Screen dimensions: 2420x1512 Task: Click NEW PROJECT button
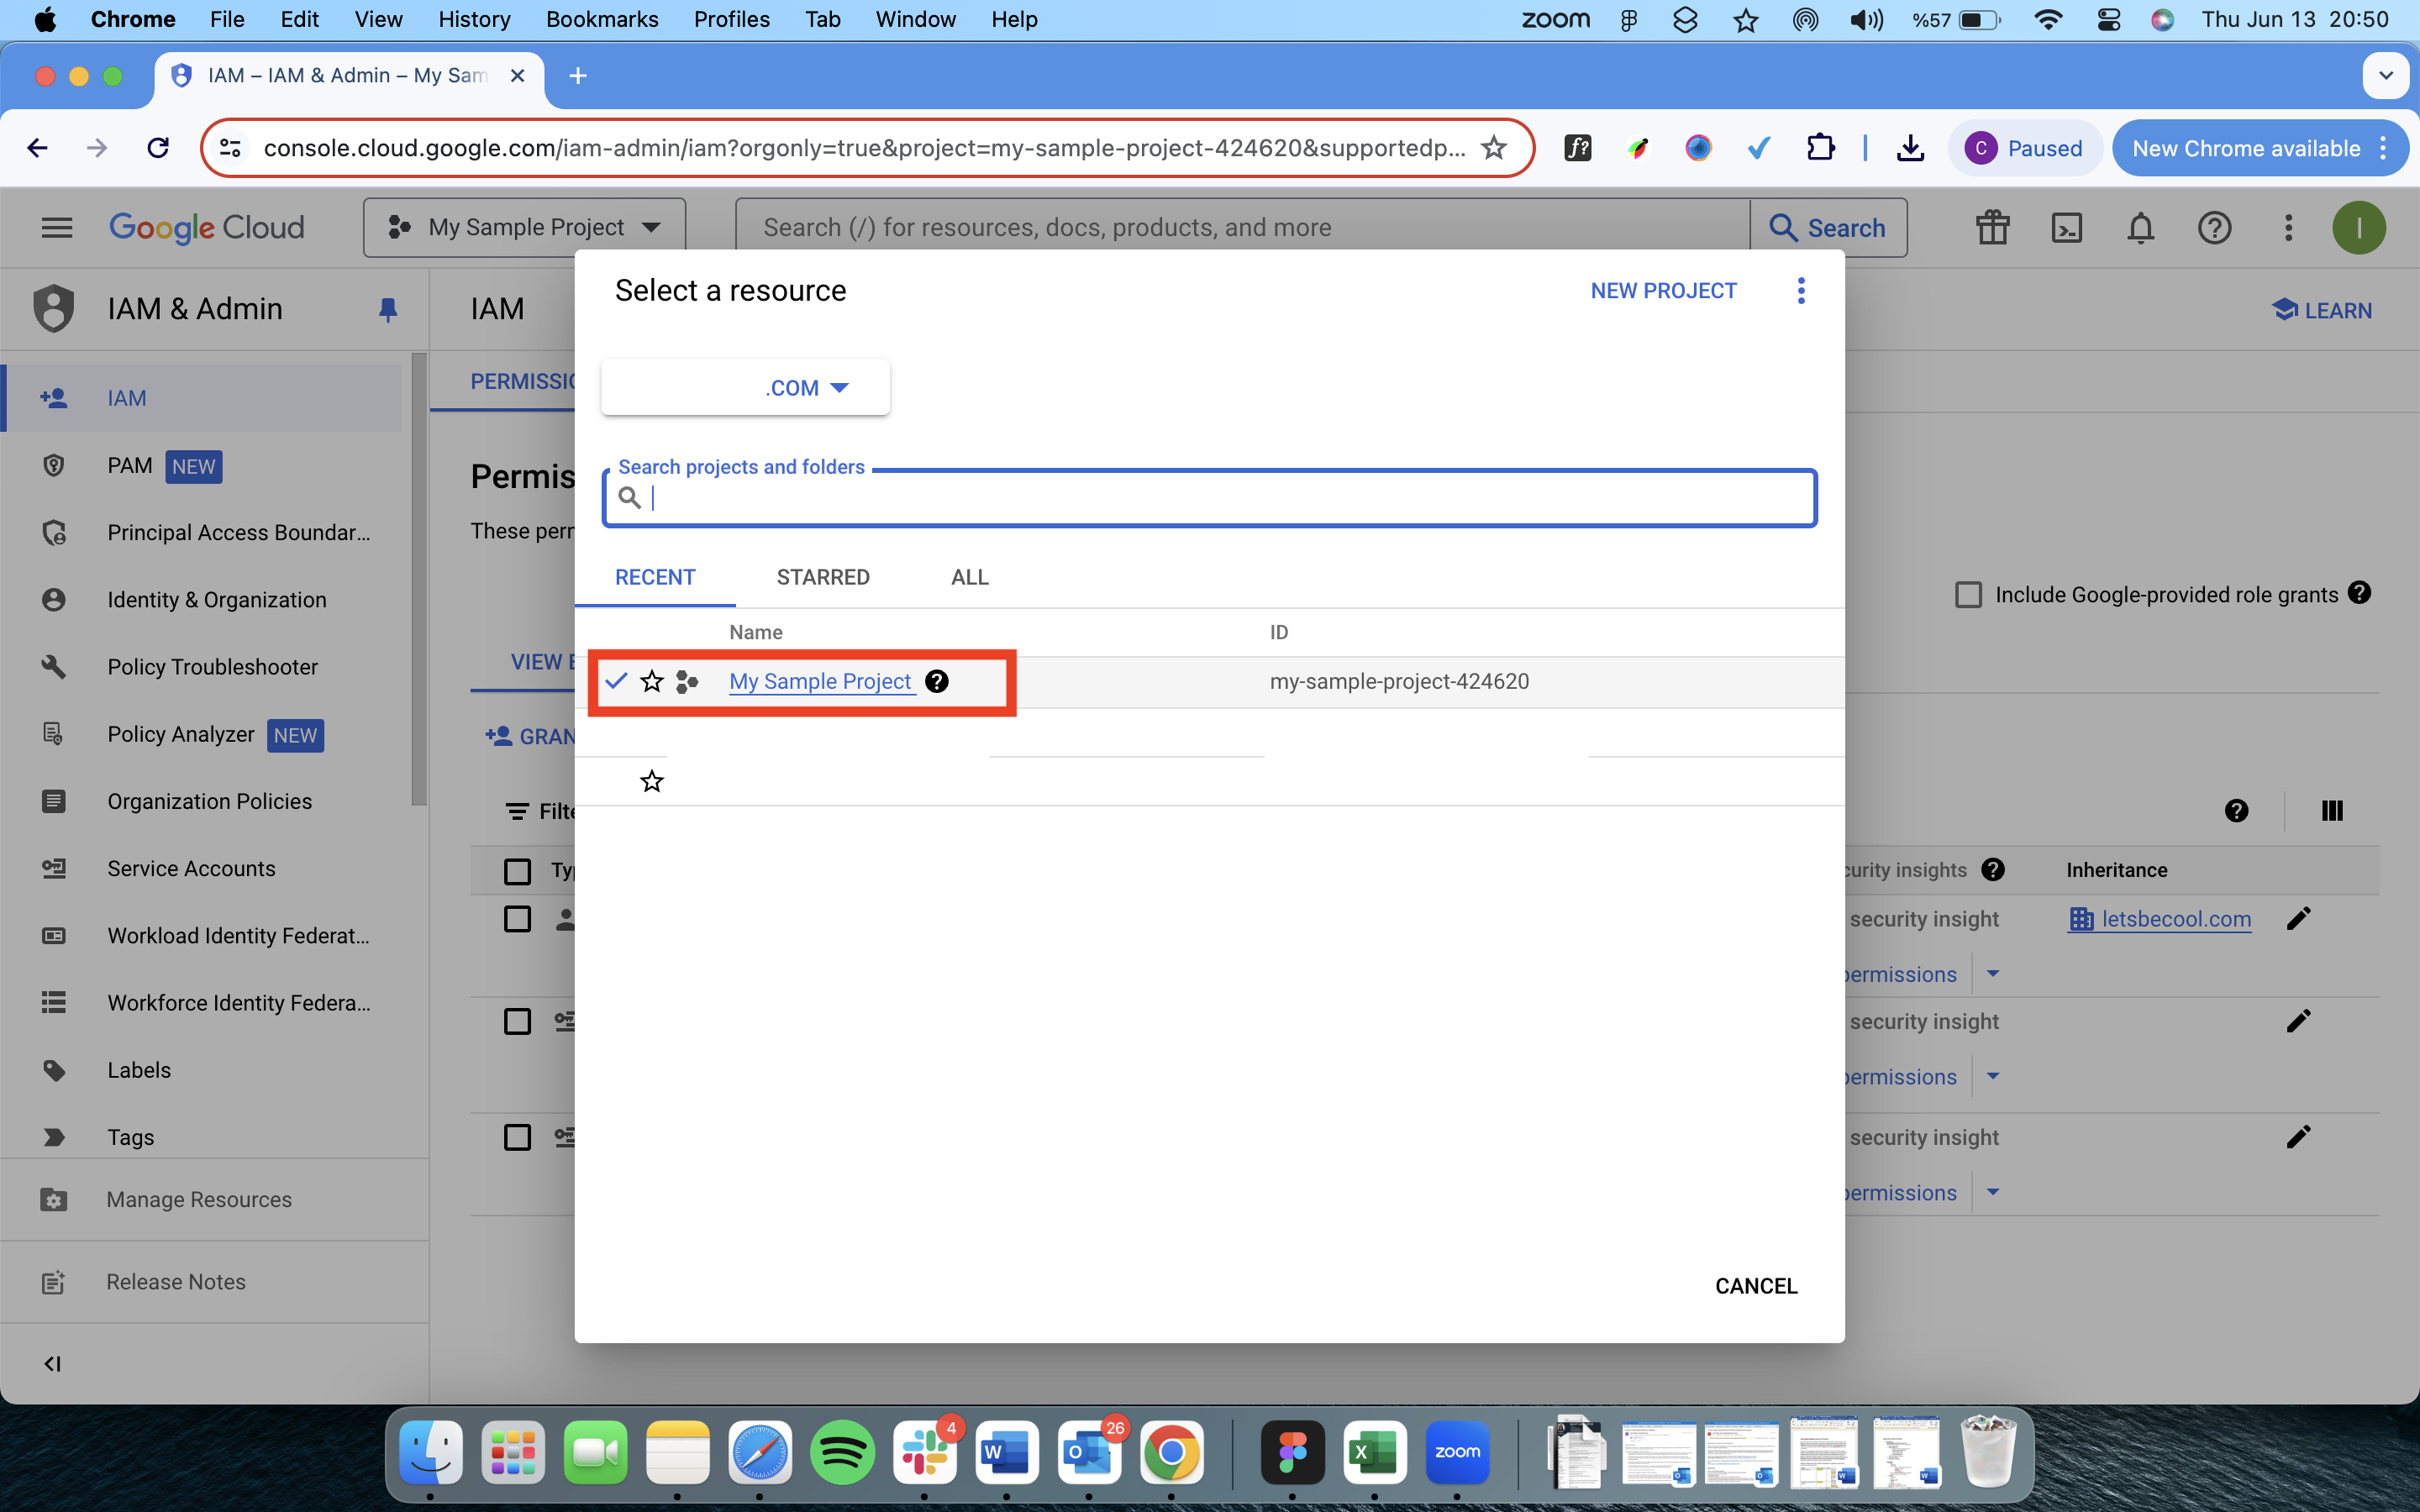1663,291
